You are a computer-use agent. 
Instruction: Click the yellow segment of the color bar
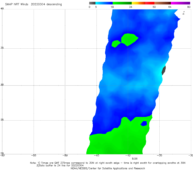click(135, 3)
